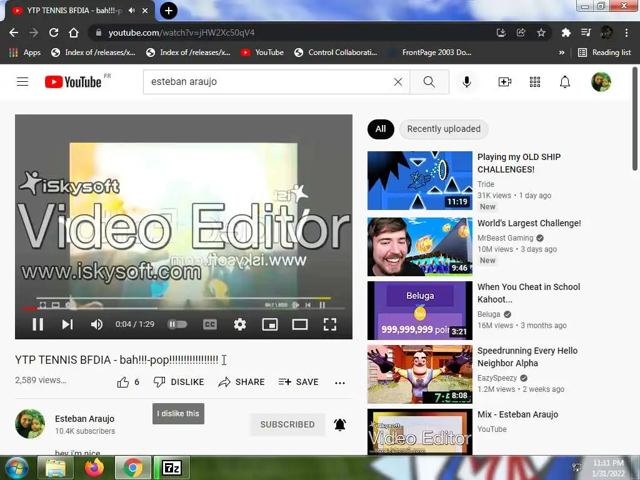Open 7-Zip from the taskbar
The image size is (640, 480).
click(x=172, y=467)
